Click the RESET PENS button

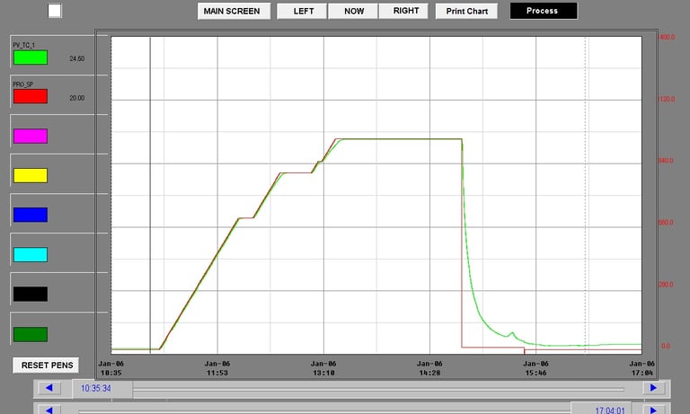[46, 366]
